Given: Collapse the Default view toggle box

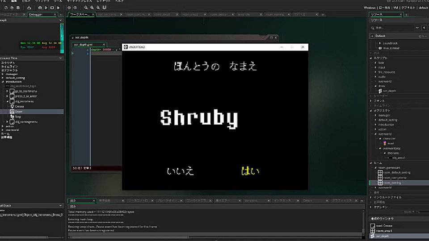Looking at the screenshot, I should [x=372, y=36].
